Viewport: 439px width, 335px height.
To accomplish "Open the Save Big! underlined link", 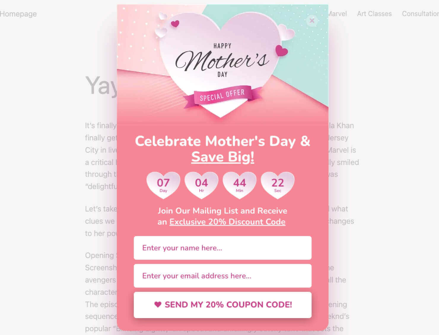I will pyautogui.click(x=222, y=157).
